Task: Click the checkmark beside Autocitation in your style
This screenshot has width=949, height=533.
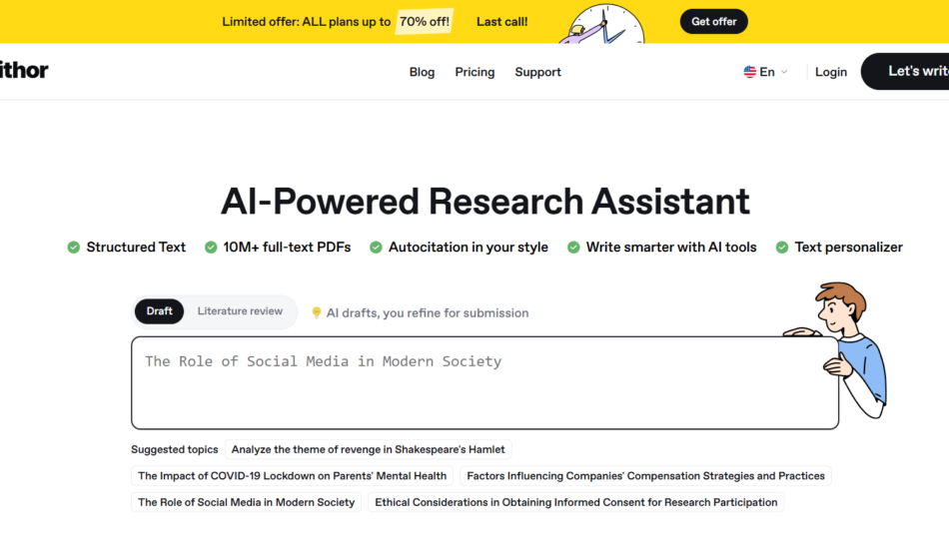Action: pyautogui.click(x=376, y=248)
